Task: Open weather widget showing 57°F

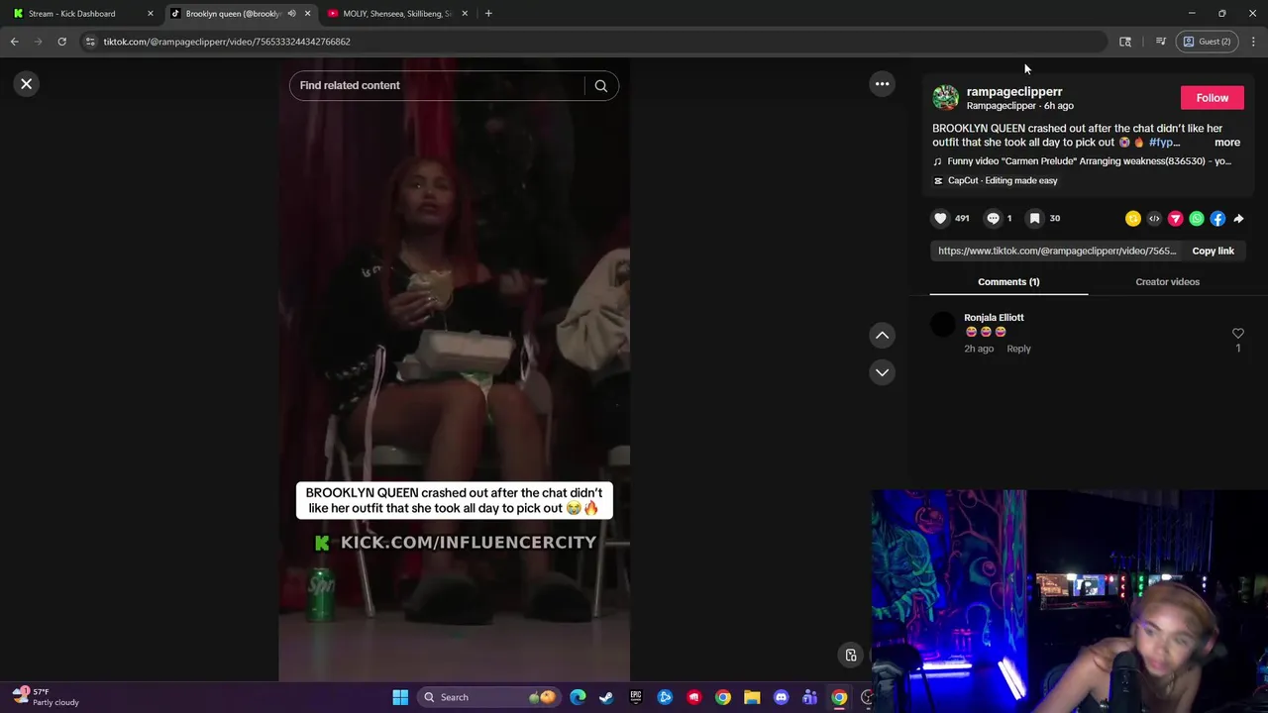Action: click(45, 697)
